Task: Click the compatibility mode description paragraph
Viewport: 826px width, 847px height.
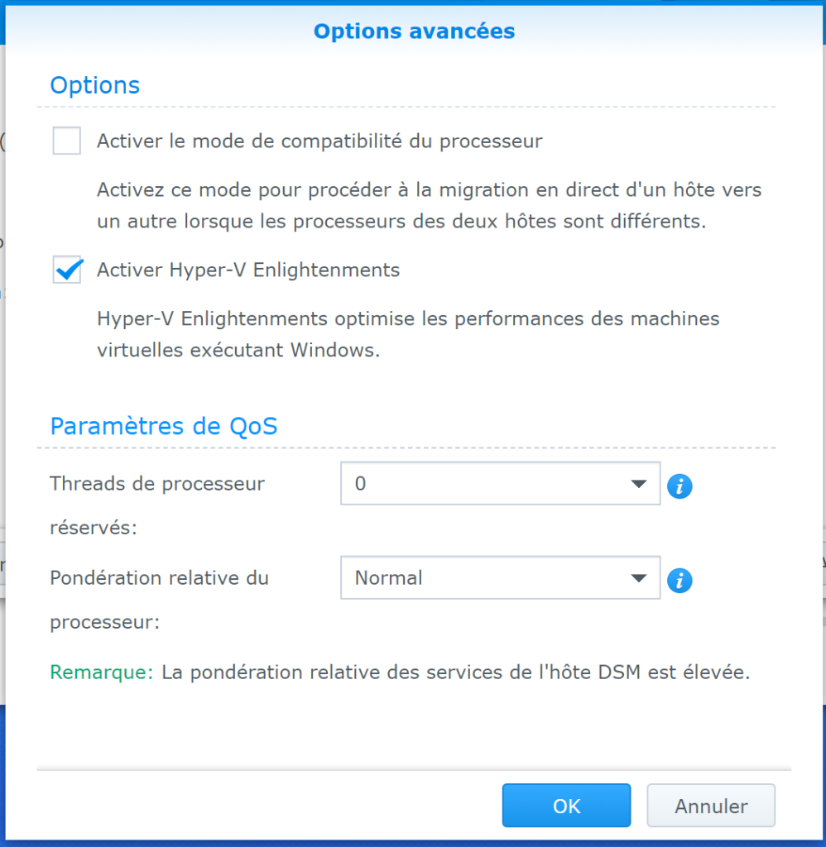Action: (x=429, y=206)
